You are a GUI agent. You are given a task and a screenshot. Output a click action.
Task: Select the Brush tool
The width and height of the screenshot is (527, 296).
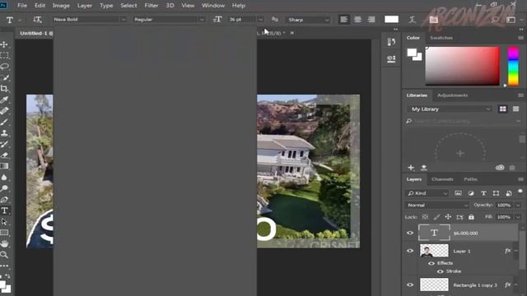click(x=4, y=122)
